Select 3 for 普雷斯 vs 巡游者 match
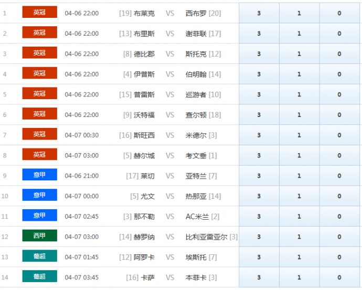This screenshot has height=290, width=362. (259, 94)
